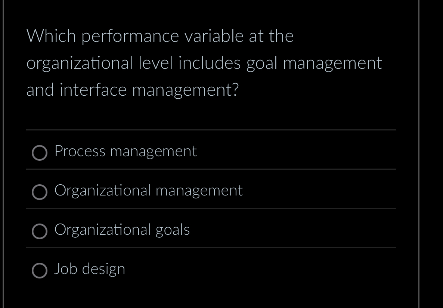Click the Organizational management answer text
Screen dimensions: 443x308
pyautogui.click(x=148, y=191)
